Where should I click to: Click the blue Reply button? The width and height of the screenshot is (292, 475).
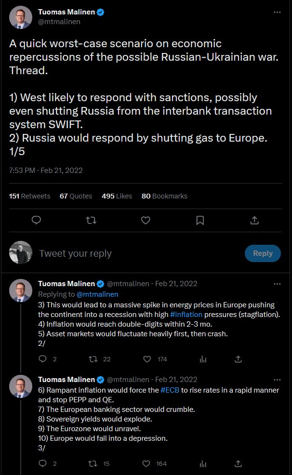tap(263, 253)
